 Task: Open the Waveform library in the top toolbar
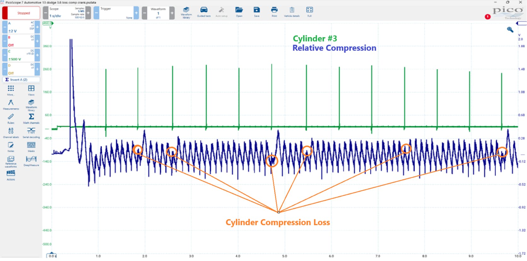186,12
